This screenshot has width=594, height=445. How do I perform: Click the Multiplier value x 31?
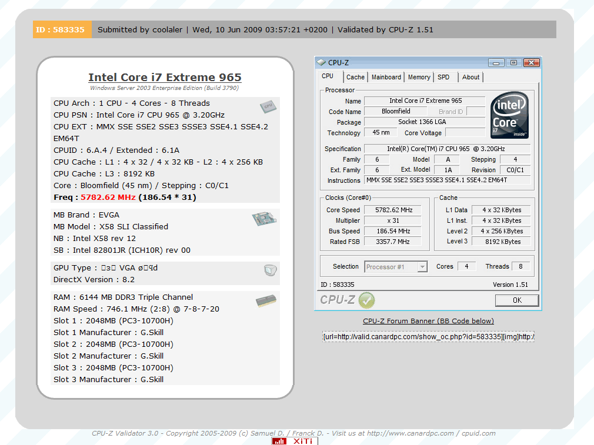click(x=393, y=221)
